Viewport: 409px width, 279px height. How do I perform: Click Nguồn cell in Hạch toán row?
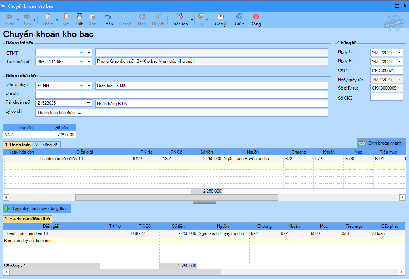point(253,158)
